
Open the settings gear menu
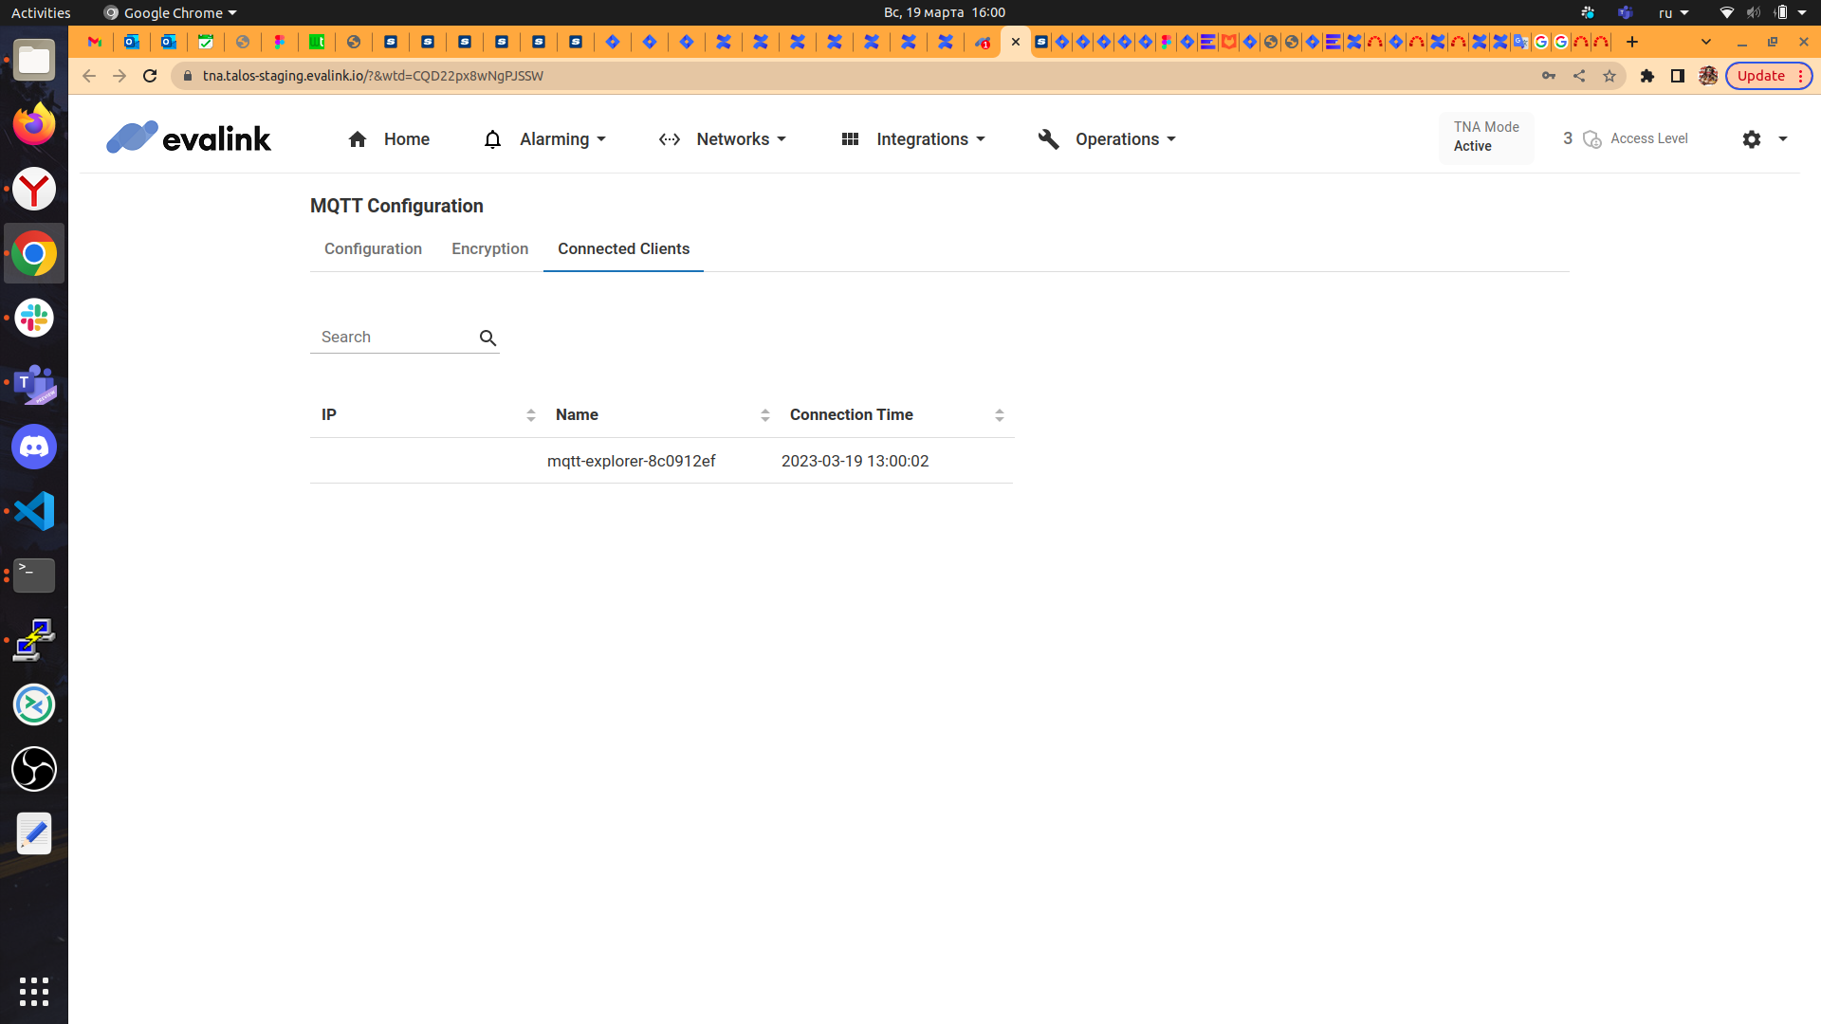coord(1752,139)
